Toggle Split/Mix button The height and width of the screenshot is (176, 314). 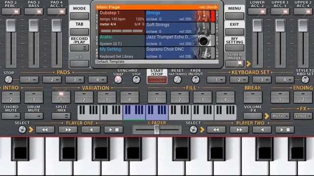61,116
